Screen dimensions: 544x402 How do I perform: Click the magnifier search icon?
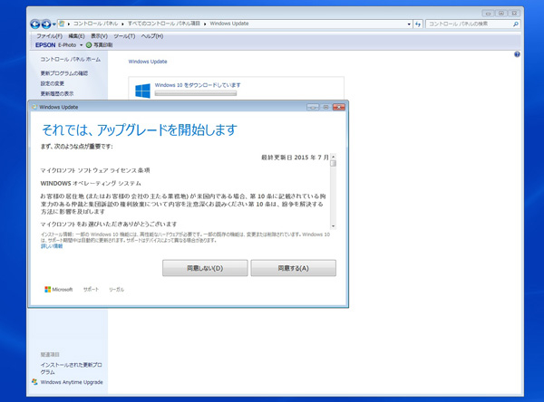[516, 24]
